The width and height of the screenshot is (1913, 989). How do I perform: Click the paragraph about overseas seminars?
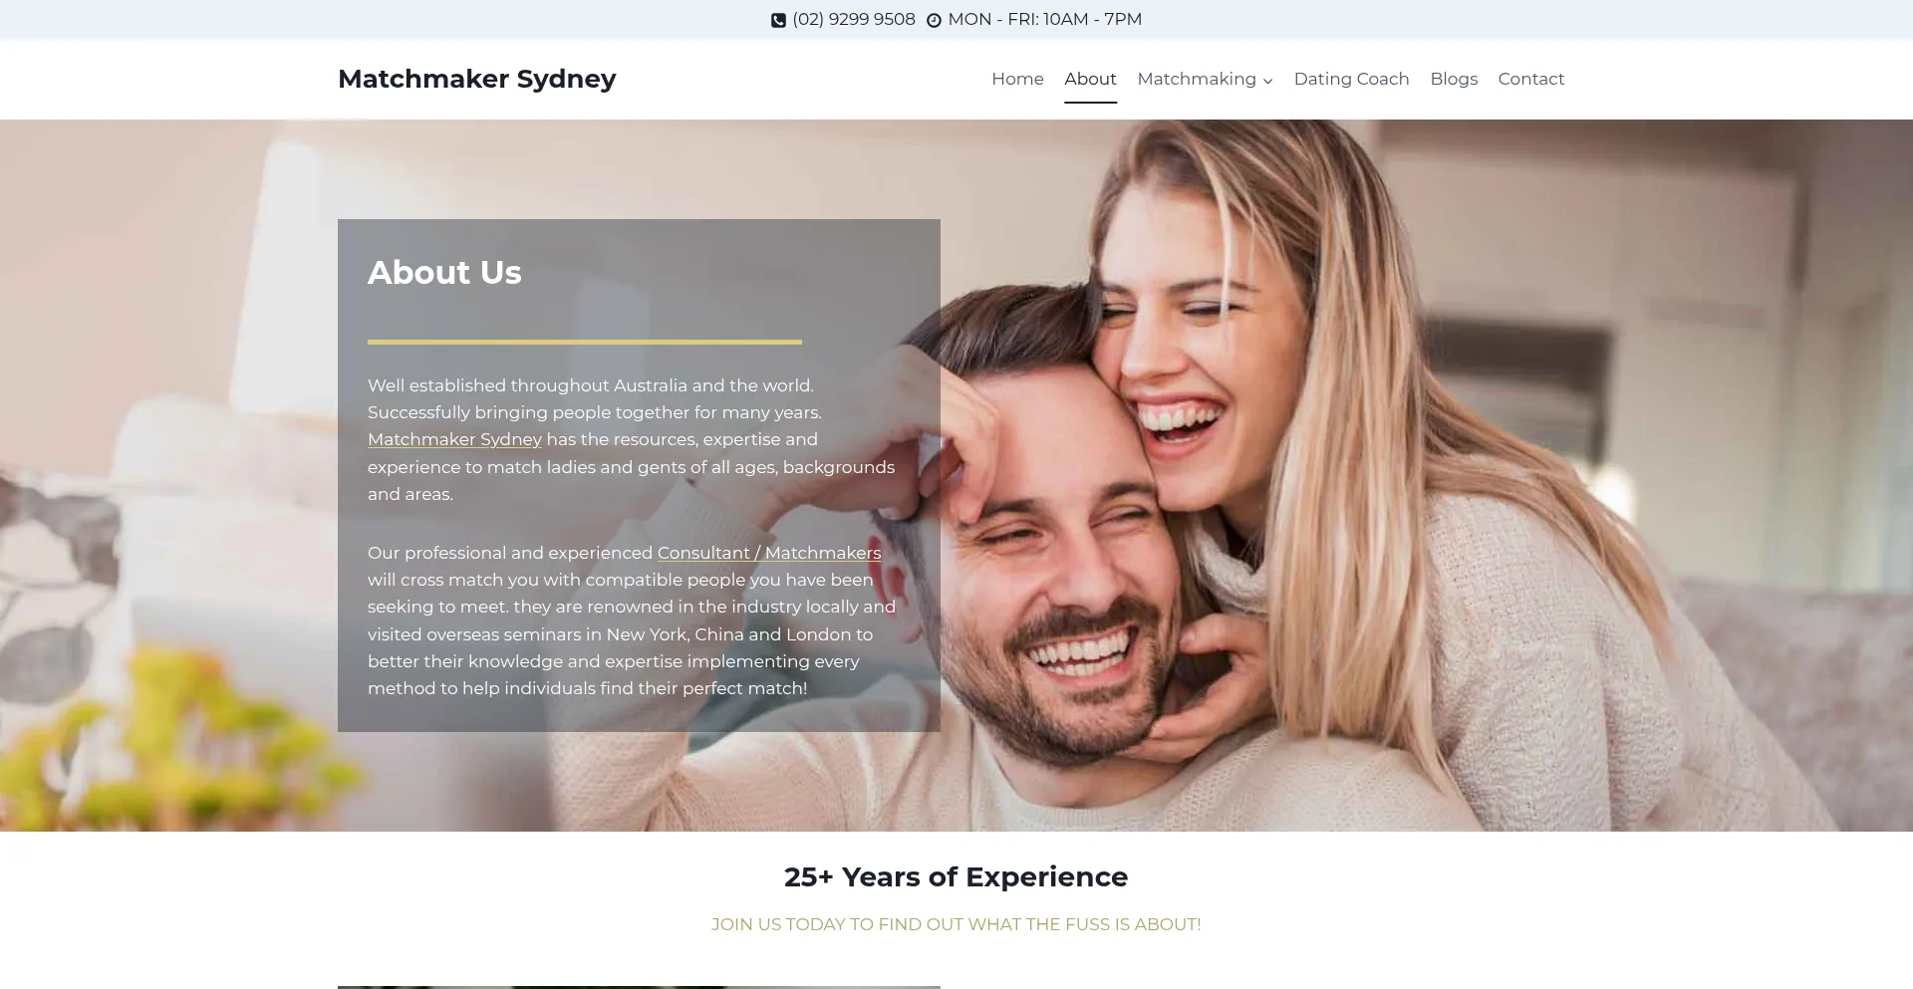[632, 620]
